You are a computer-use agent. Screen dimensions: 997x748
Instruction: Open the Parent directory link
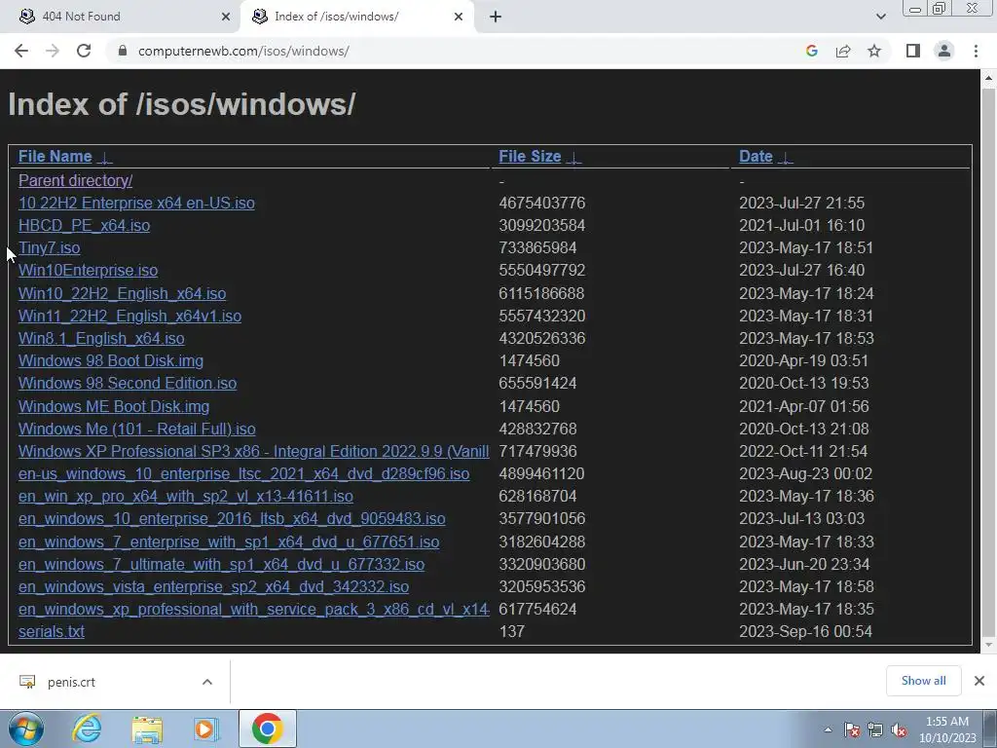point(75,180)
